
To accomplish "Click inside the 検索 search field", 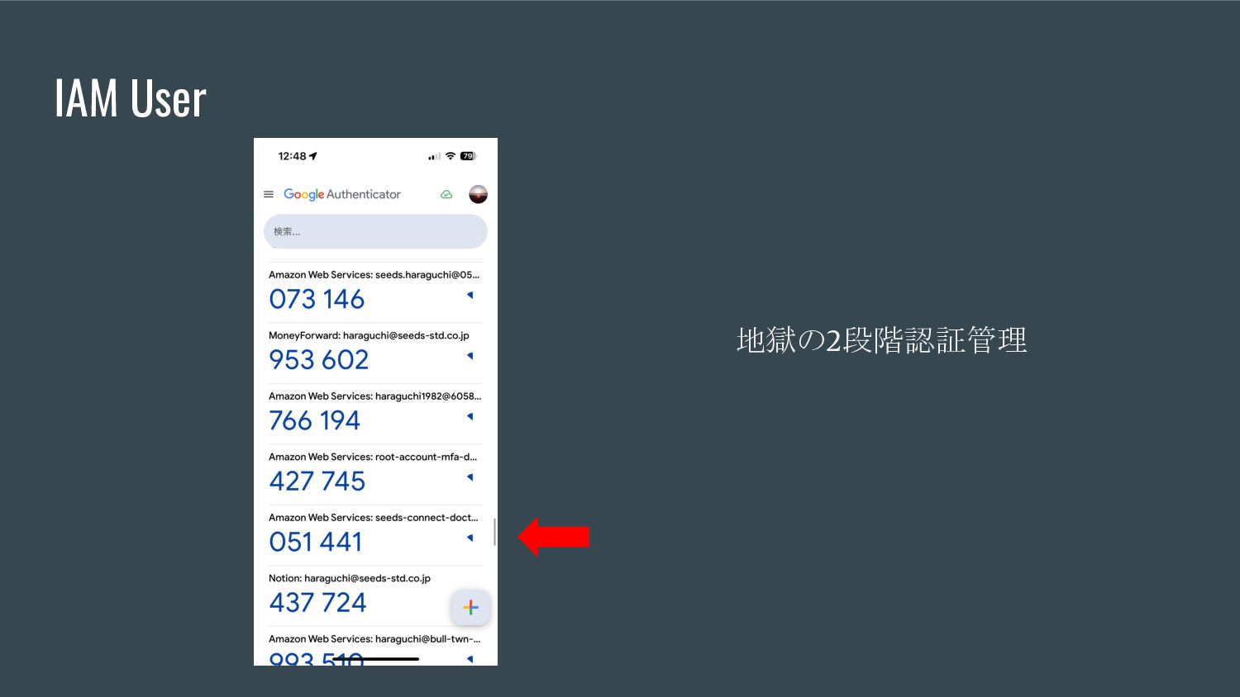I will click(375, 231).
